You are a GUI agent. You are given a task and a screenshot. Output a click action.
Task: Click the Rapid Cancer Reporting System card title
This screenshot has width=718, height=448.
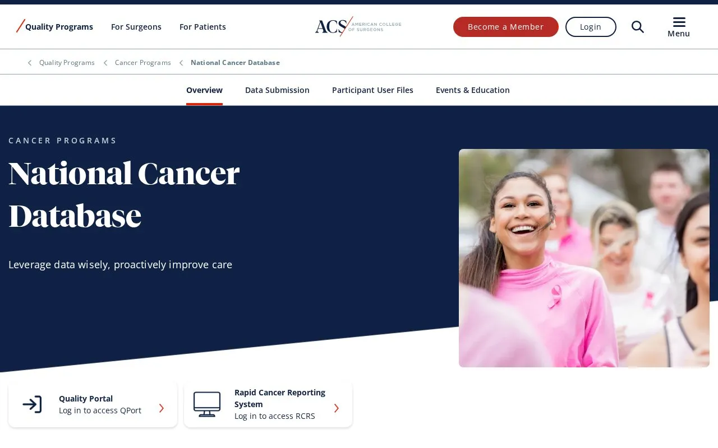coord(280,398)
